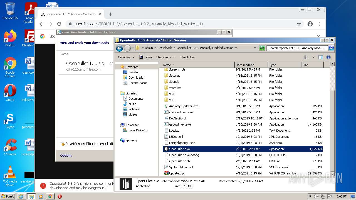356x200 pixels.
Task: Click the Chrome address bar URL
Action: tap(139, 24)
